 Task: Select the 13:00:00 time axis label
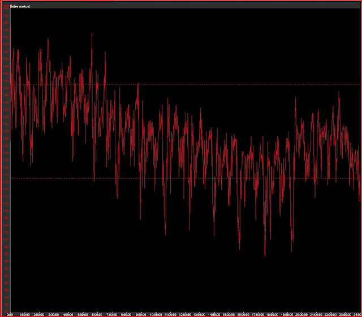[x=200, y=315]
